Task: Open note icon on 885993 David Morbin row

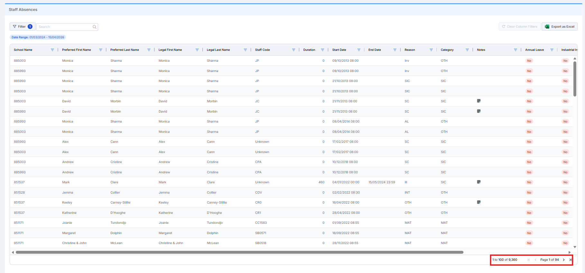Action: point(479,111)
